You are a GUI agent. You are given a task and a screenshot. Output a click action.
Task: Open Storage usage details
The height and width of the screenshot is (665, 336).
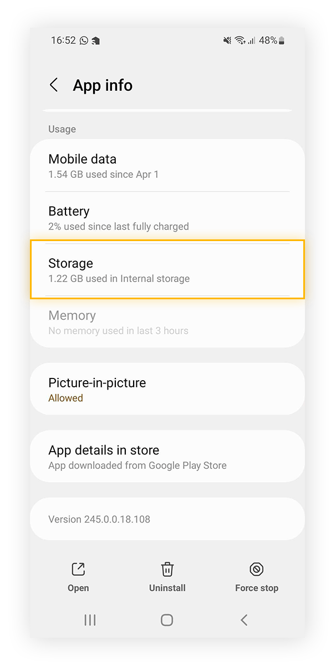point(167,270)
